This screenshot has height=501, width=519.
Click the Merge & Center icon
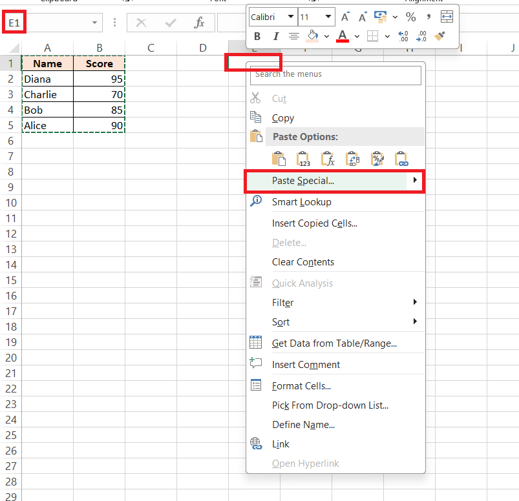[x=447, y=17]
